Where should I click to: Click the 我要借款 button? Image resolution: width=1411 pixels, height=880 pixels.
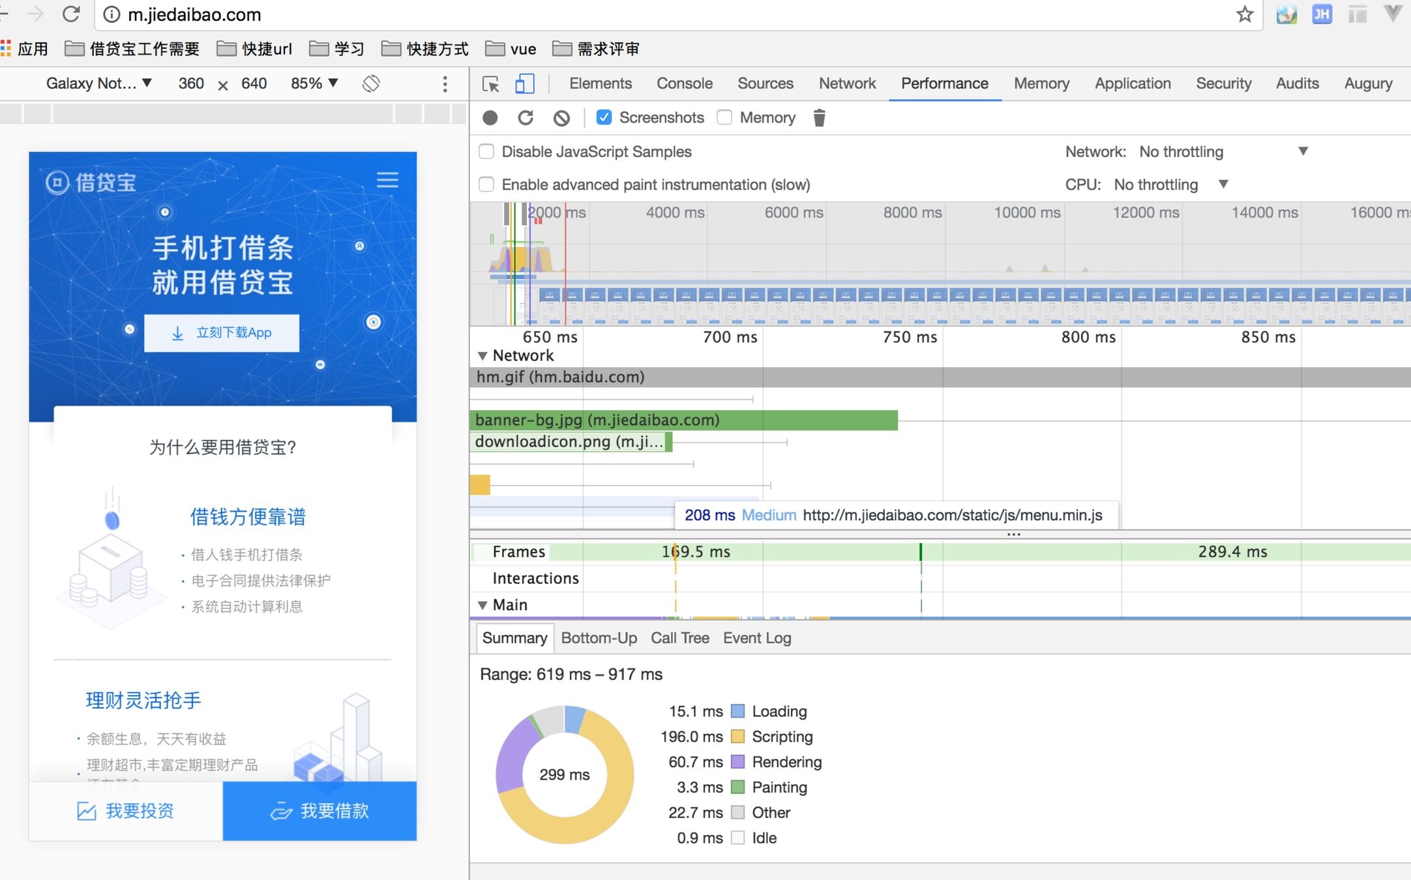click(x=319, y=811)
